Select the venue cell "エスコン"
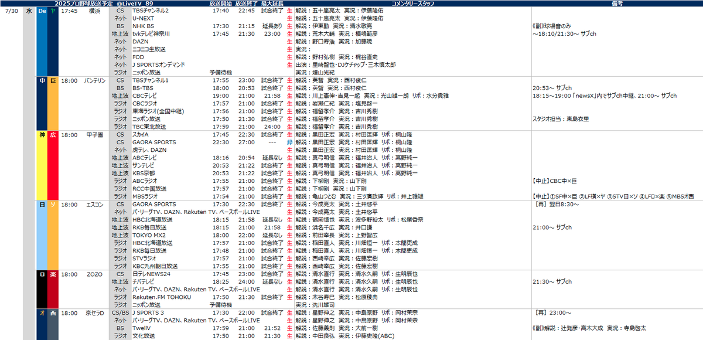This screenshot has height=340, width=703. (95, 205)
